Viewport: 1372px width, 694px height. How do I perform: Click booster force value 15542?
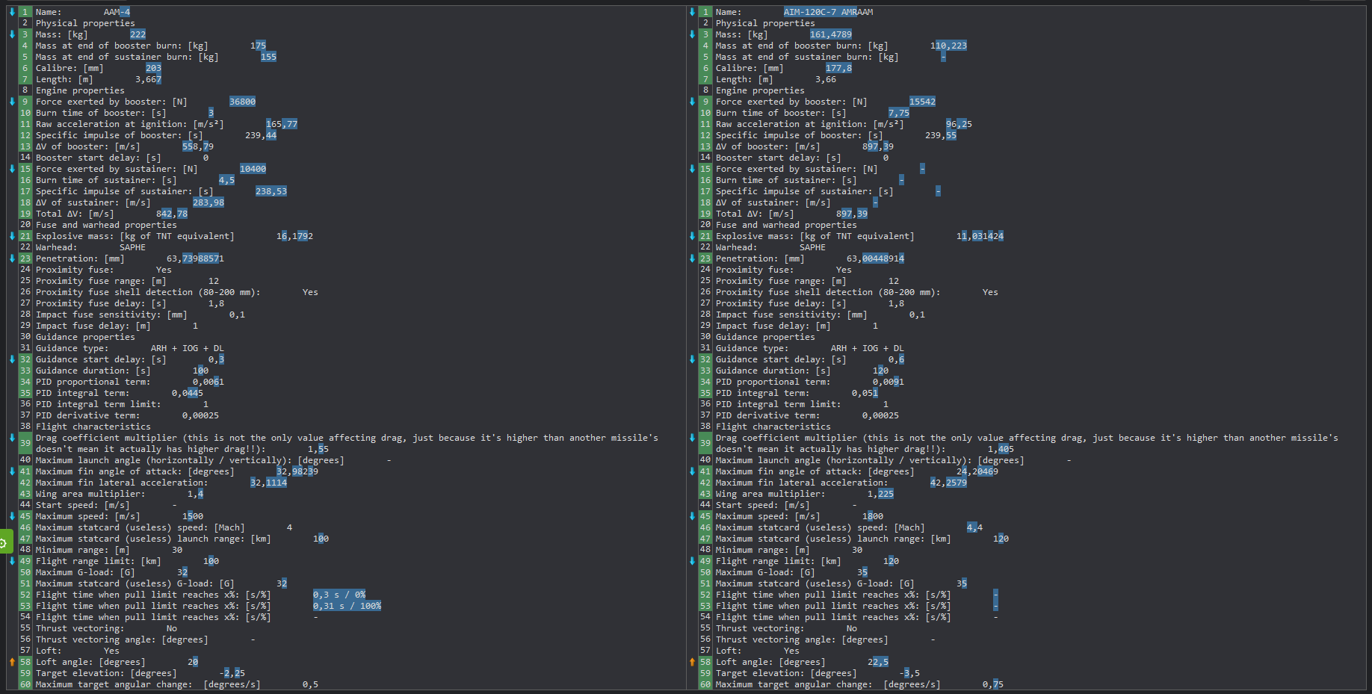coord(922,102)
